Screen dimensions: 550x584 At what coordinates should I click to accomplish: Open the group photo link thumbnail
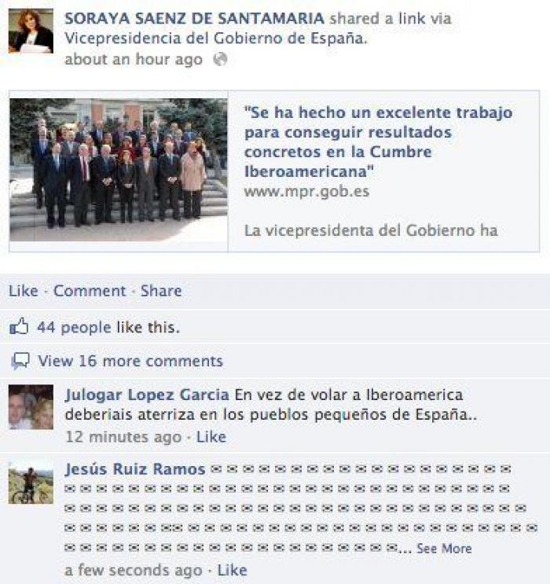(119, 170)
